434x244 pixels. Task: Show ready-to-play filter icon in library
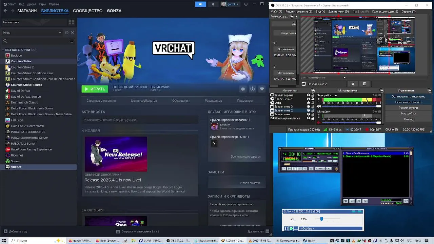point(73,33)
